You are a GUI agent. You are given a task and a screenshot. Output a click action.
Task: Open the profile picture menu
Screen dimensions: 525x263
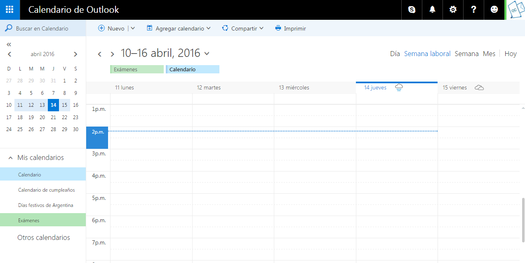[516, 10]
